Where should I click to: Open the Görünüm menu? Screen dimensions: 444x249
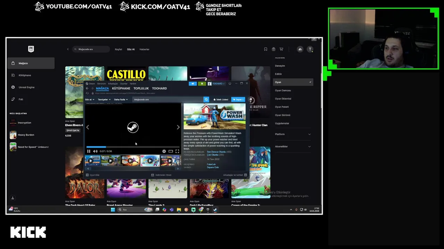coord(101,84)
